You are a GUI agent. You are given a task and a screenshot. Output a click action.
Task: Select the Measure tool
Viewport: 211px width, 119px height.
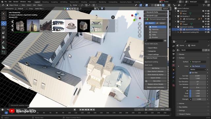[4, 47]
